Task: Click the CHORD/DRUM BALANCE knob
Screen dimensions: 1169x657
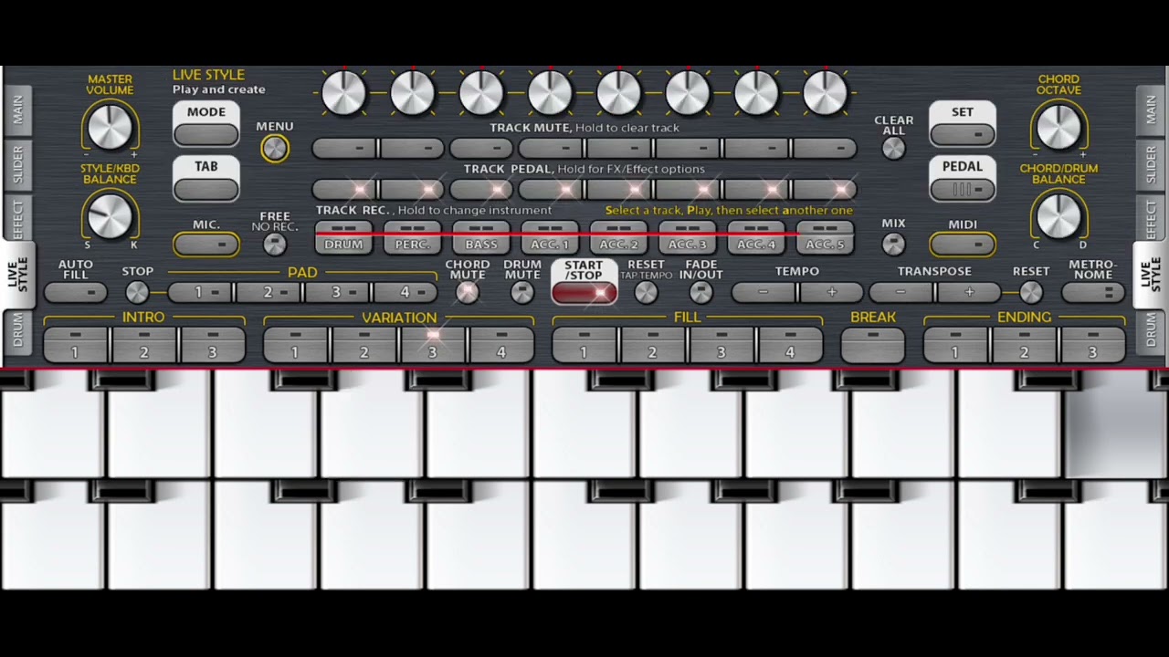Action: pyautogui.click(x=1058, y=216)
